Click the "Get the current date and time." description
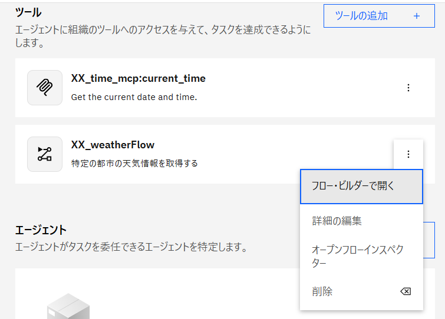The width and height of the screenshot is (445, 319). (x=134, y=97)
